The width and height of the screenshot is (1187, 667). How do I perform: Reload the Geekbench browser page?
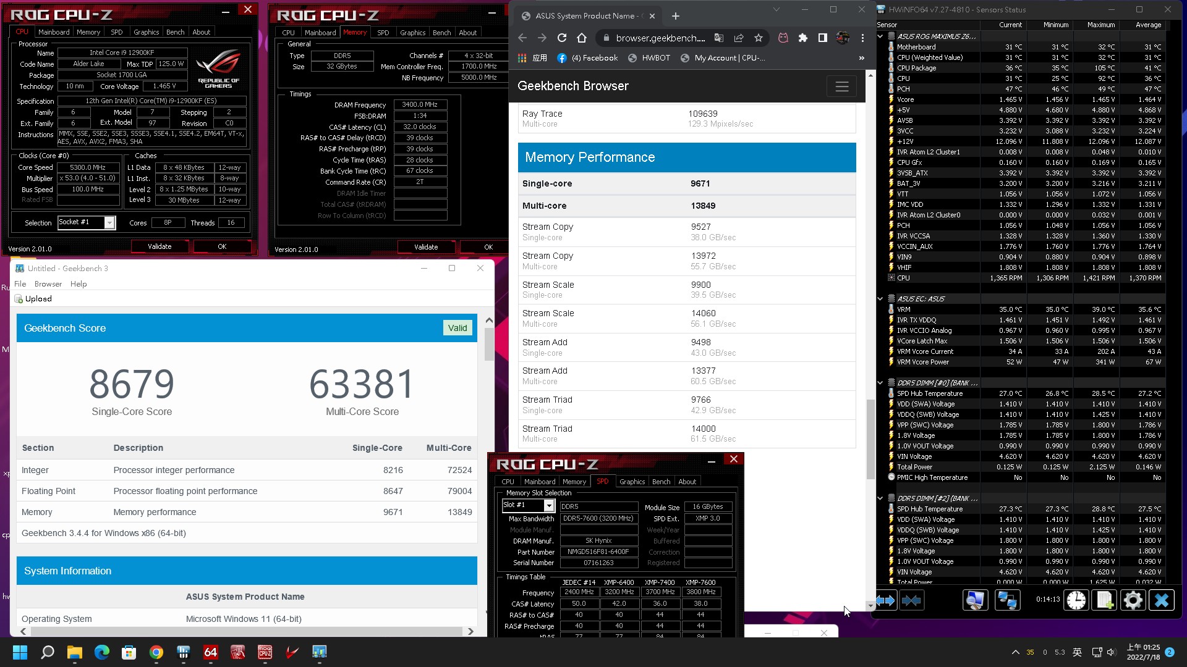pos(561,38)
